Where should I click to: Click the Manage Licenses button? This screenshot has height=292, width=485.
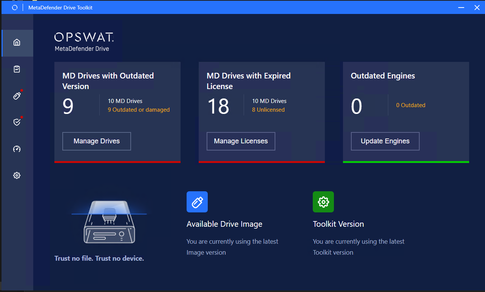point(241,141)
